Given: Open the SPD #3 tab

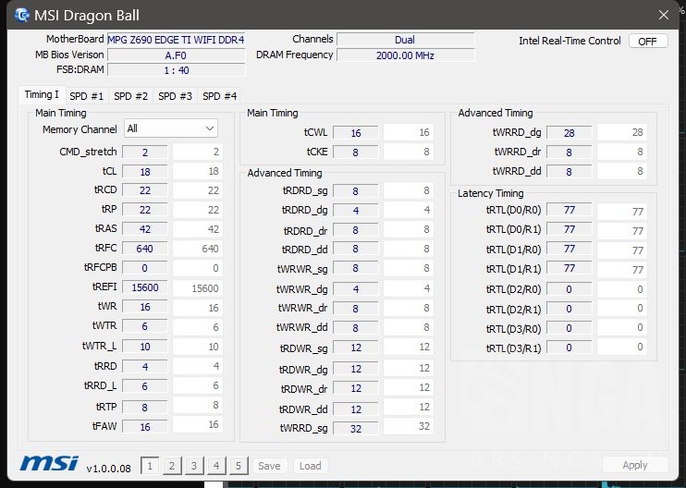Looking at the screenshot, I should click(175, 95).
